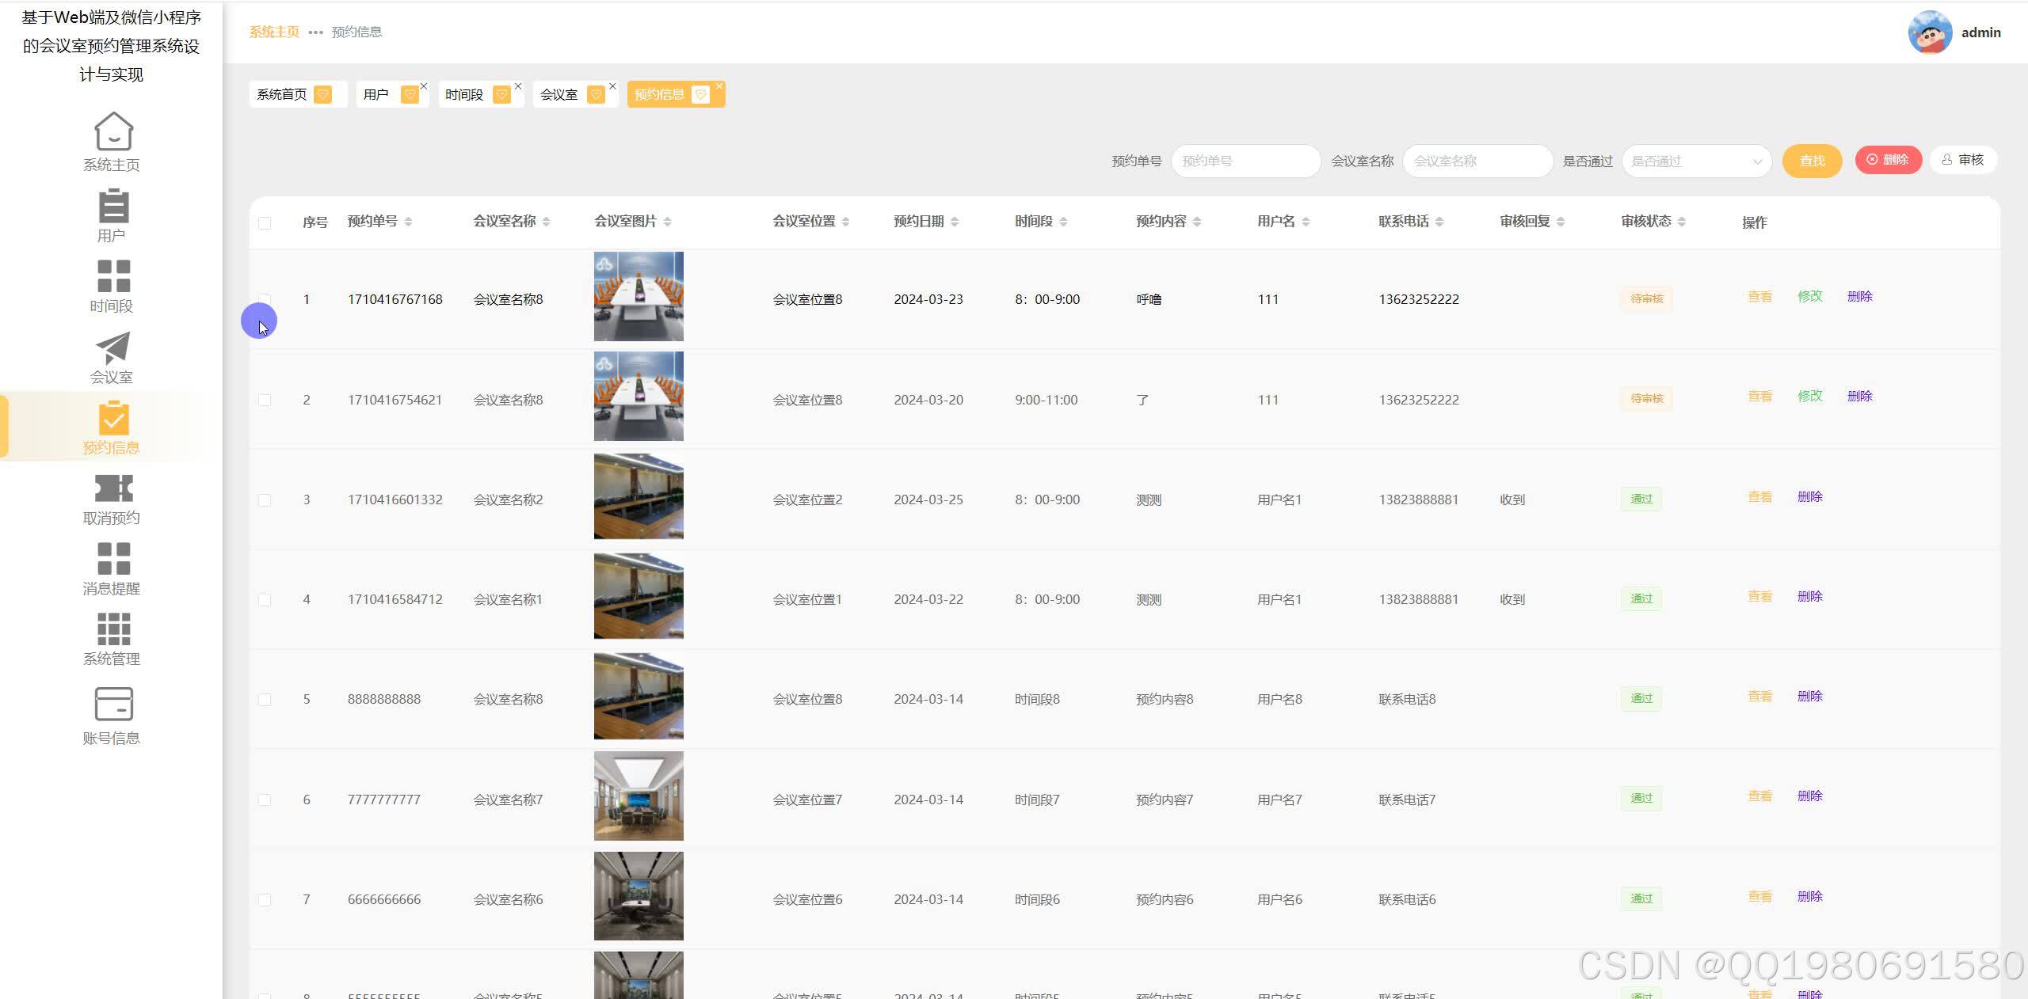Click the orange 查找 search button
The image size is (2028, 999).
(1811, 161)
